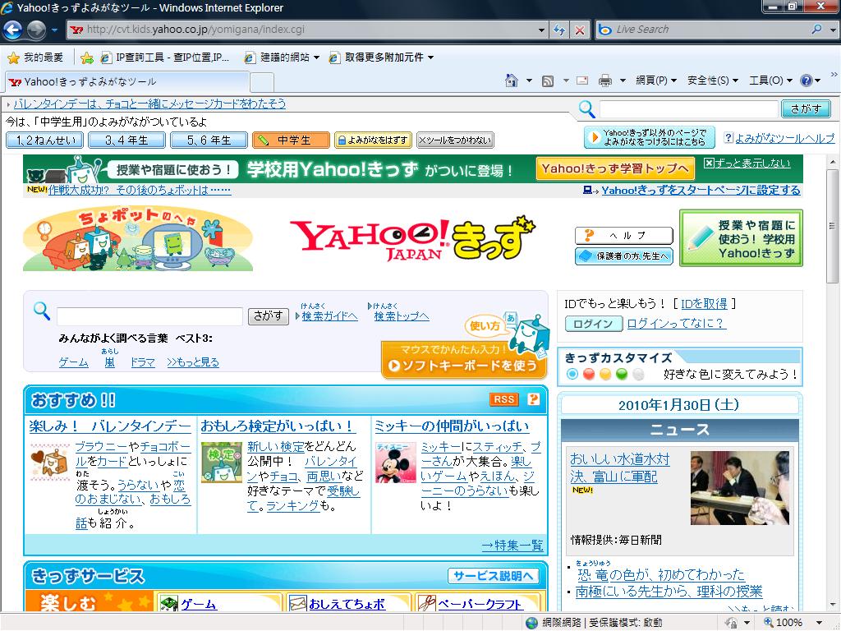Open the 安全性(S) menu

(713, 81)
